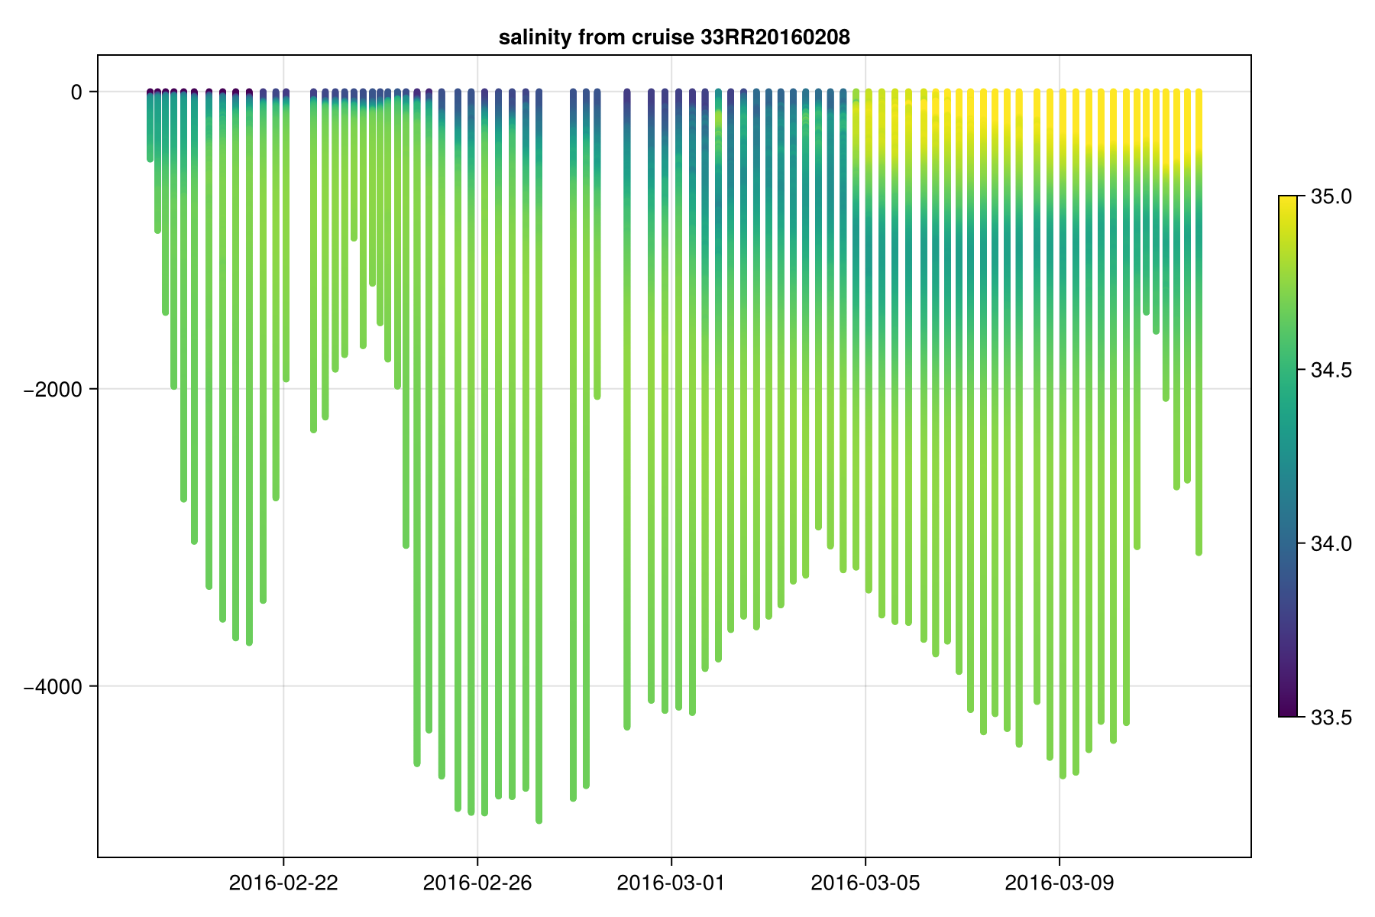Click the x-axis label 2016-02-22
The width and height of the screenshot is (1375, 917).
283,883
